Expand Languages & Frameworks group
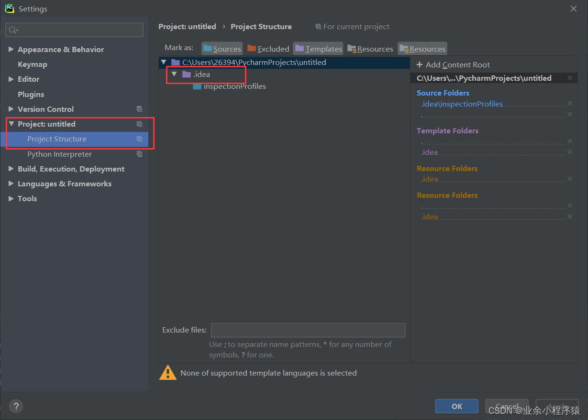Viewport: 588px width, 420px height. pyautogui.click(x=11, y=183)
